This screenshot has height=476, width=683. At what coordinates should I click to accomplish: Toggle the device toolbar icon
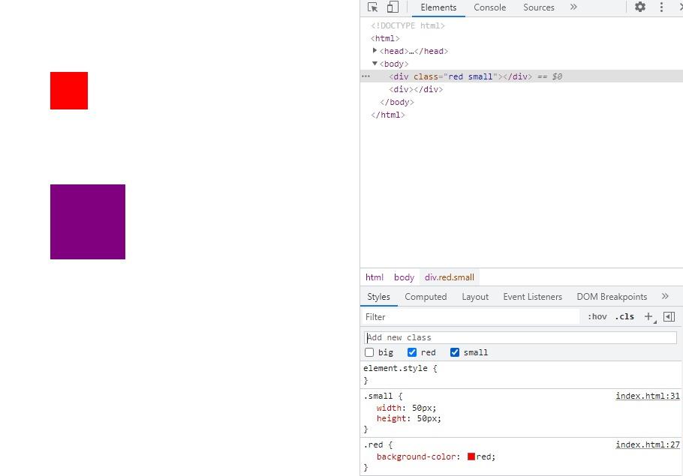pyautogui.click(x=393, y=7)
